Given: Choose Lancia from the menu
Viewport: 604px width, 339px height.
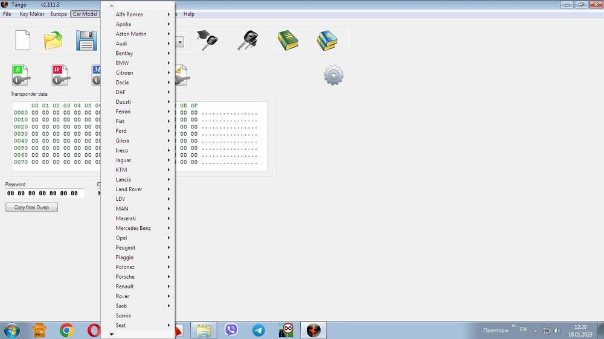Looking at the screenshot, I should 138,180.
